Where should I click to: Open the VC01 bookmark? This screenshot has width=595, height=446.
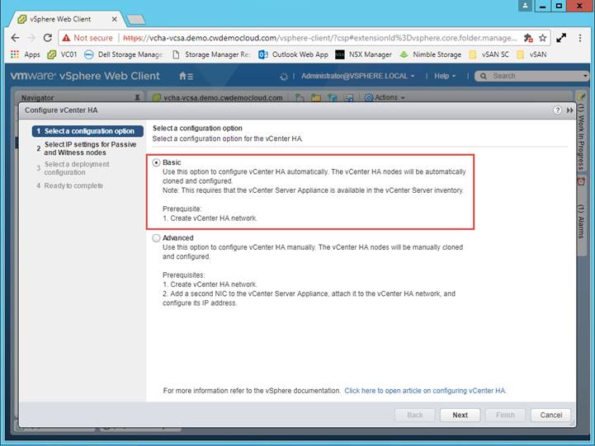(x=62, y=54)
